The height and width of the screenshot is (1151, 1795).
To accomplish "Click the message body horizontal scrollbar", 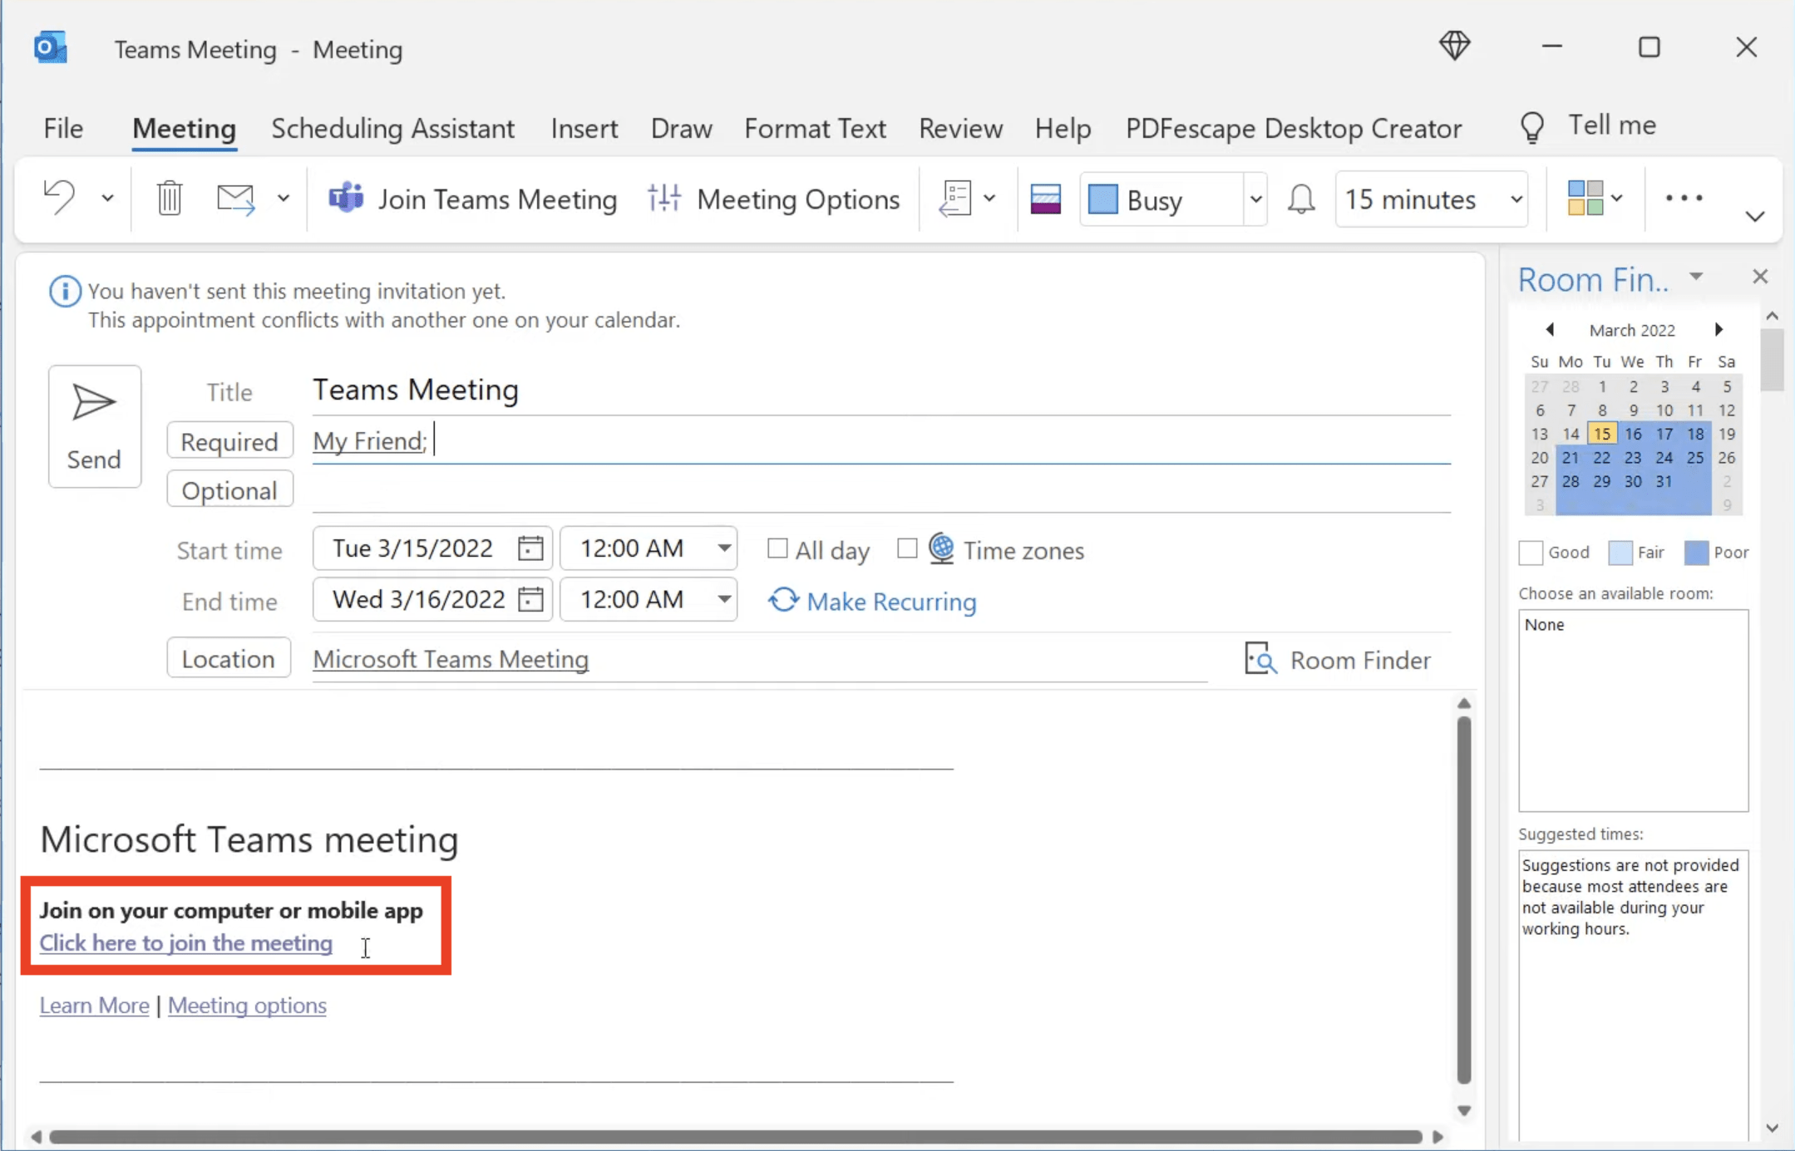I will point(736,1137).
